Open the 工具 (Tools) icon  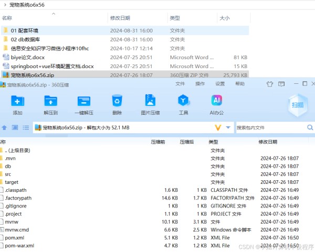pos(183,101)
